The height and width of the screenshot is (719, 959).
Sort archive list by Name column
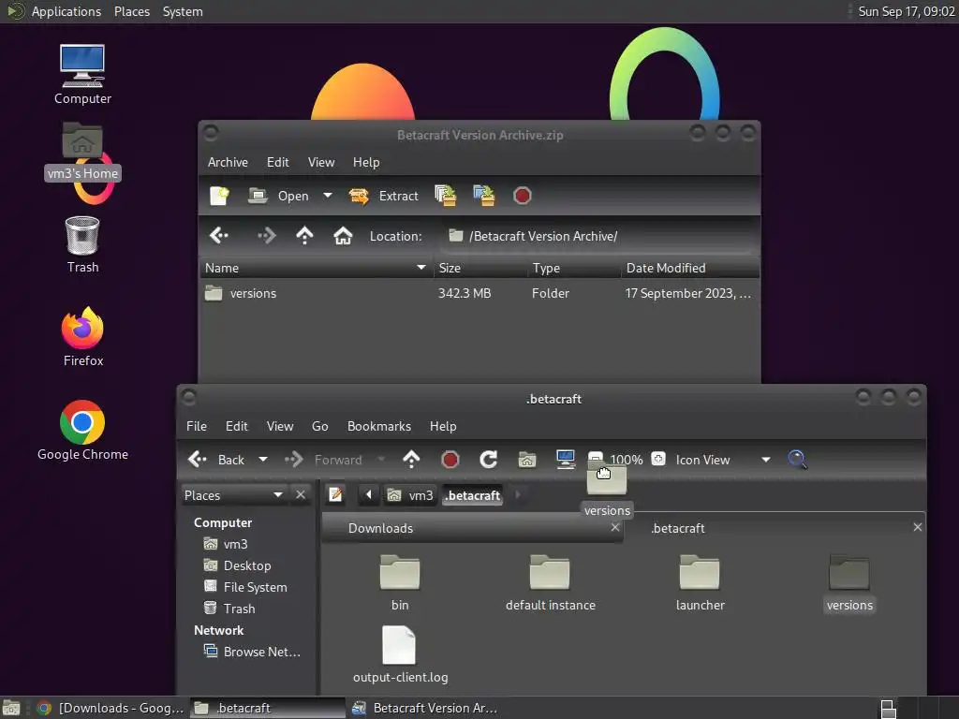(317, 268)
